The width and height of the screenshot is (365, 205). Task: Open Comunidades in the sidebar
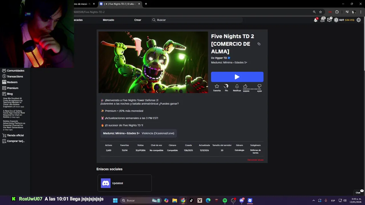13,71
